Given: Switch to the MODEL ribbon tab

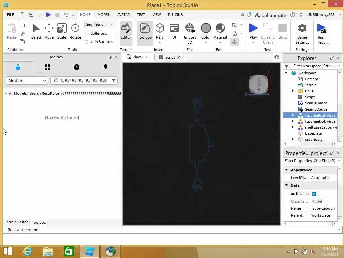Looking at the screenshot, I should coord(103,15).
